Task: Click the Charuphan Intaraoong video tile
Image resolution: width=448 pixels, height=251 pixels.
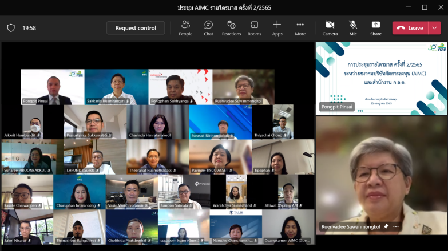Action: pyautogui.click(x=79, y=192)
